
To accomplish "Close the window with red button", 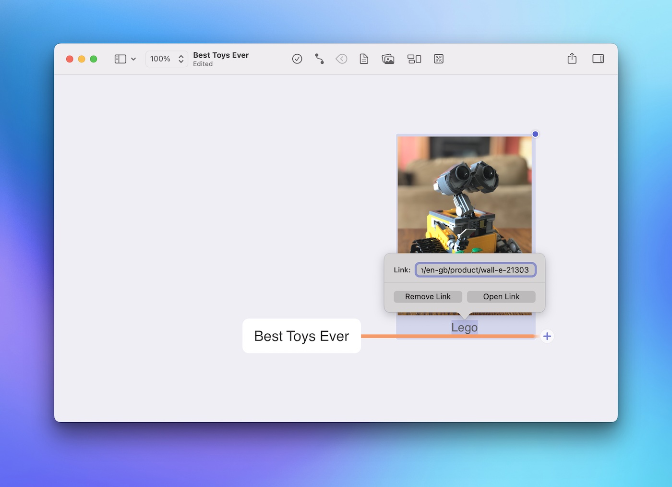I will (x=70, y=59).
